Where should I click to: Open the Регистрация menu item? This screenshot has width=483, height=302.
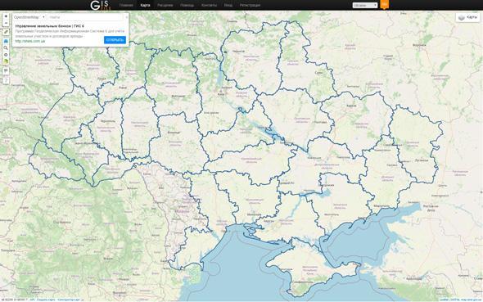(250, 5)
